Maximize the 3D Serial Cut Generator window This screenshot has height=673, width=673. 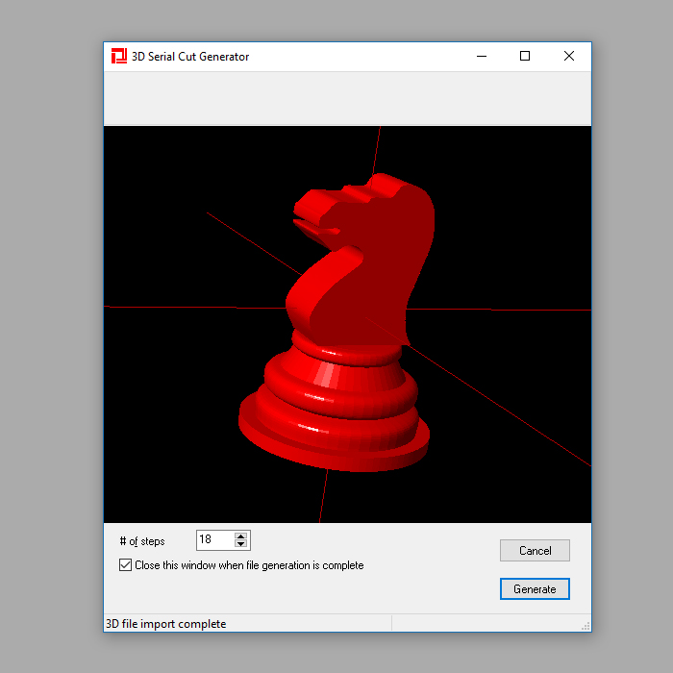point(525,57)
